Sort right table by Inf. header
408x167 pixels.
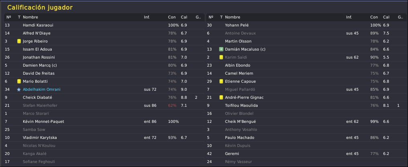point(349,17)
